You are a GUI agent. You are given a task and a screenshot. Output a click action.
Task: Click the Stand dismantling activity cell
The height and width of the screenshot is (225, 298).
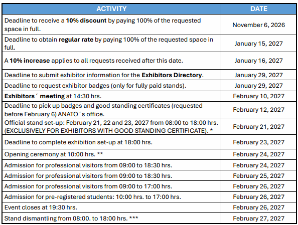point(111,218)
